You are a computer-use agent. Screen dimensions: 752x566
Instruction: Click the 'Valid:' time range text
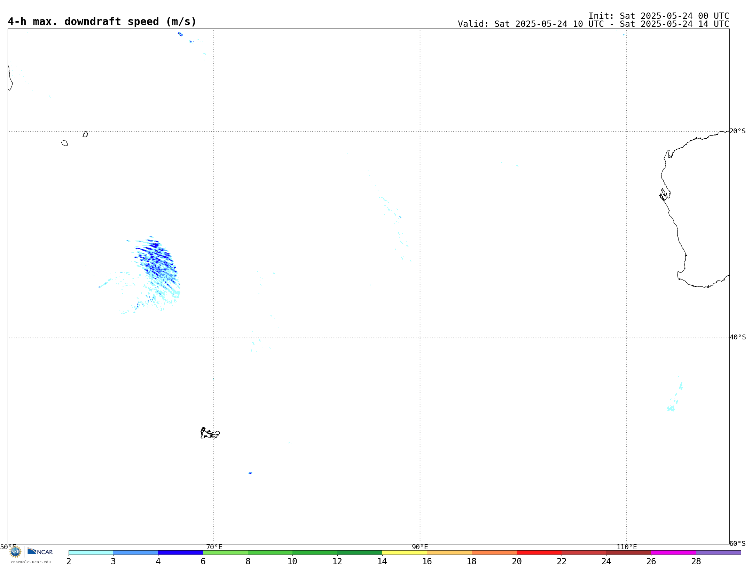(593, 24)
